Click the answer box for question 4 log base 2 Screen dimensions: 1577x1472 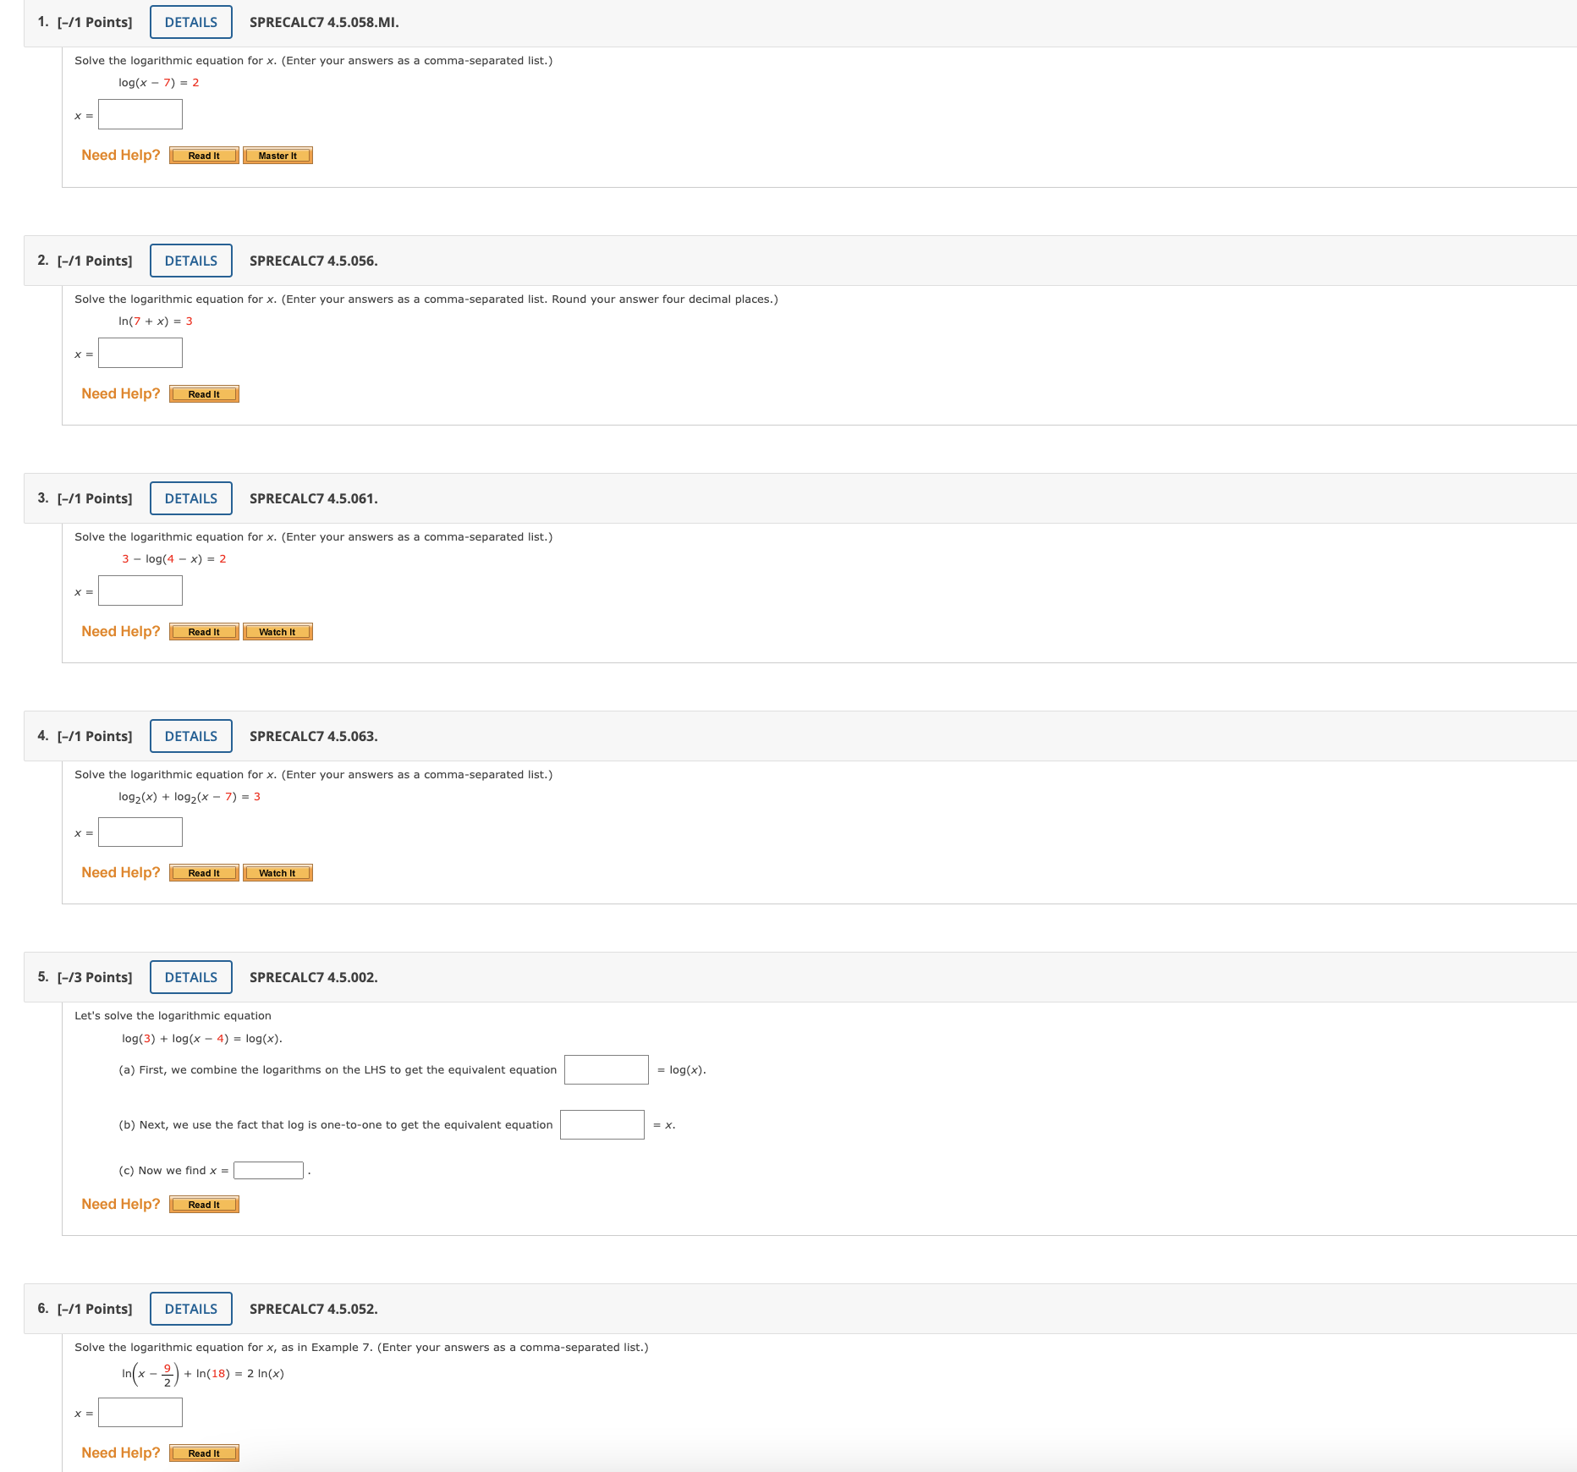coord(140,832)
